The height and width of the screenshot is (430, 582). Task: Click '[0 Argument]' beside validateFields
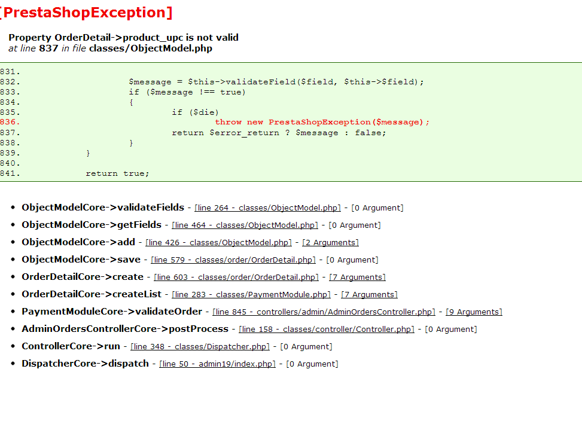tap(377, 208)
